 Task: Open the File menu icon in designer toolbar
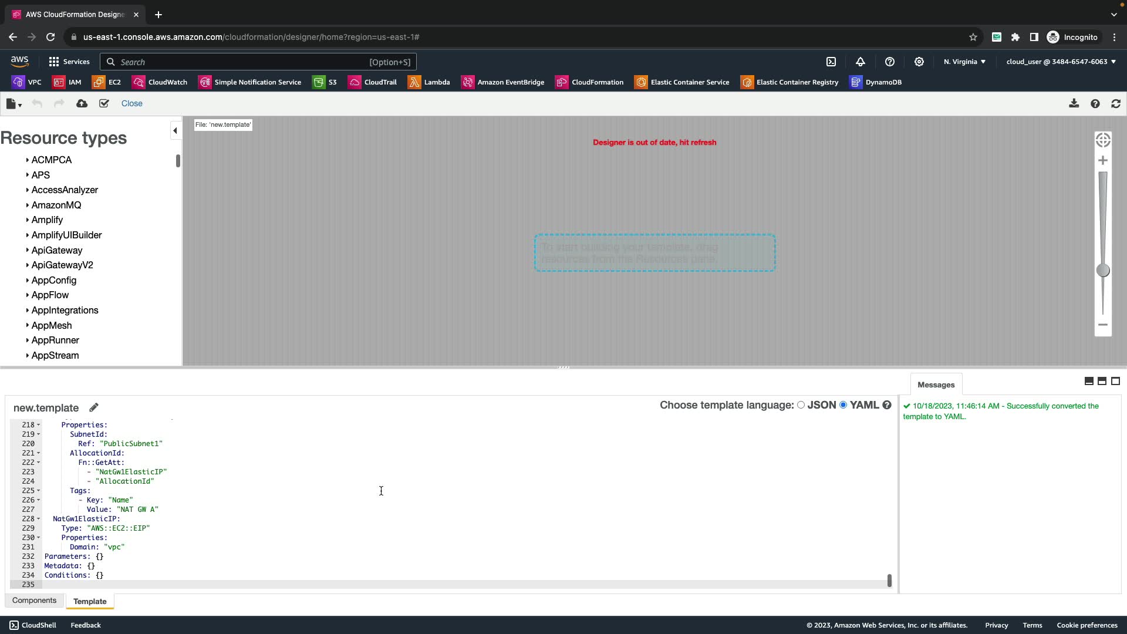(14, 104)
